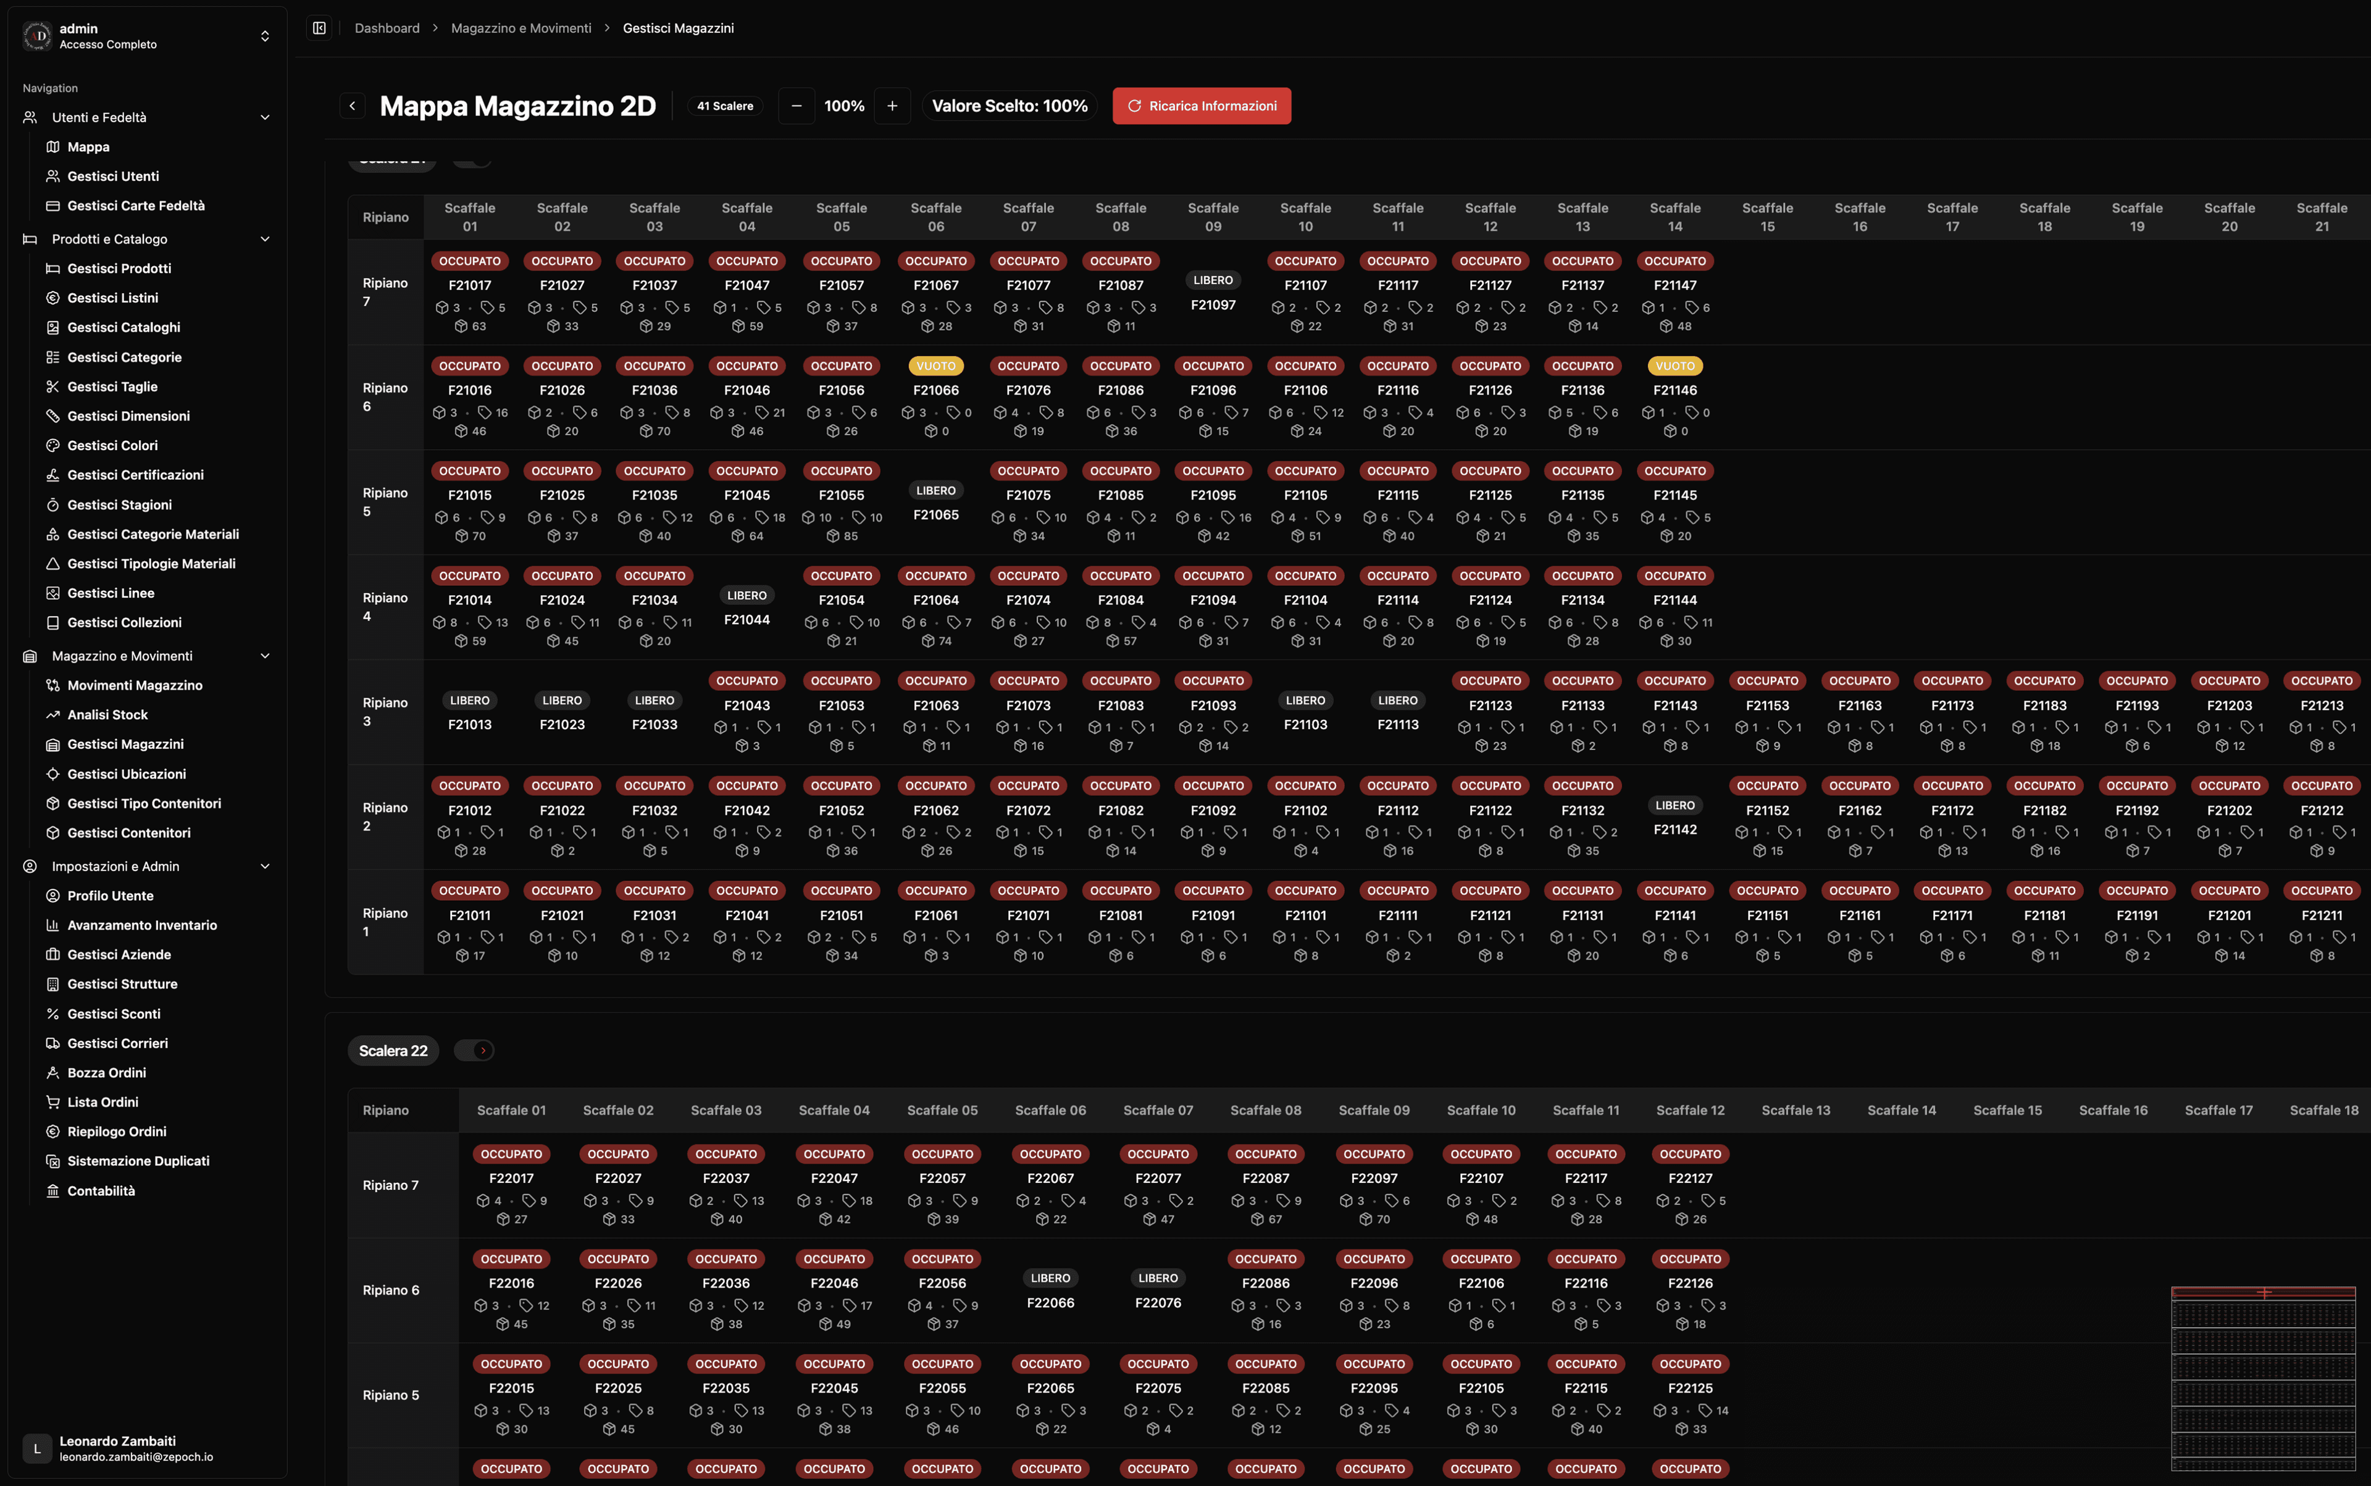The height and width of the screenshot is (1486, 2371).
Task: Open Bozza Ordini in sidebar
Action: (x=106, y=1072)
